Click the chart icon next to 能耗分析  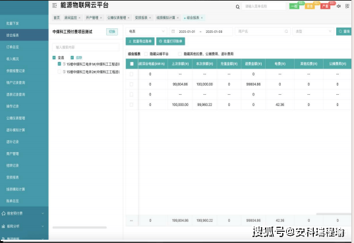(x=3, y=226)
